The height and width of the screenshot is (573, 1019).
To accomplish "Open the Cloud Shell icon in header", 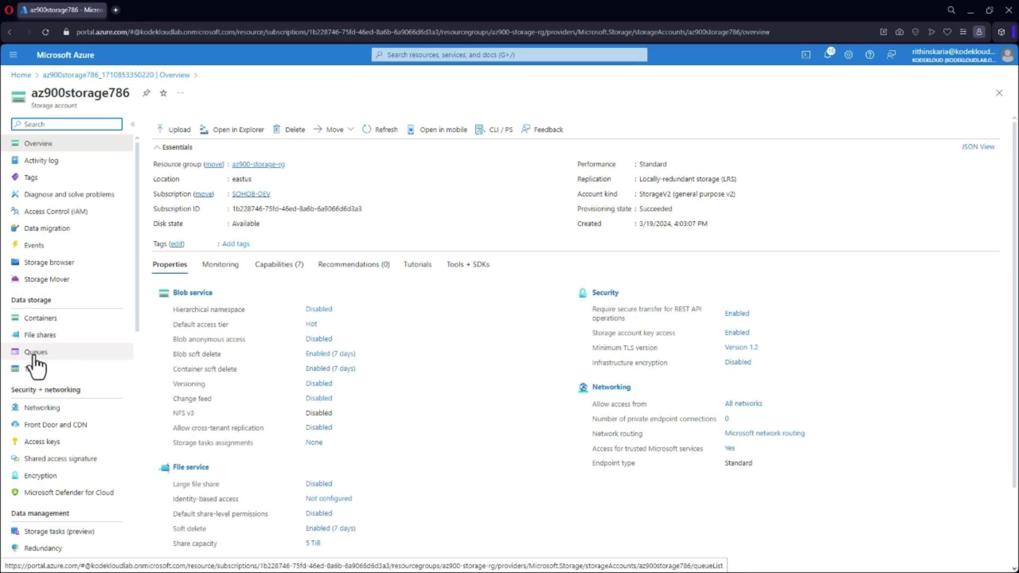I will (806, 55).
